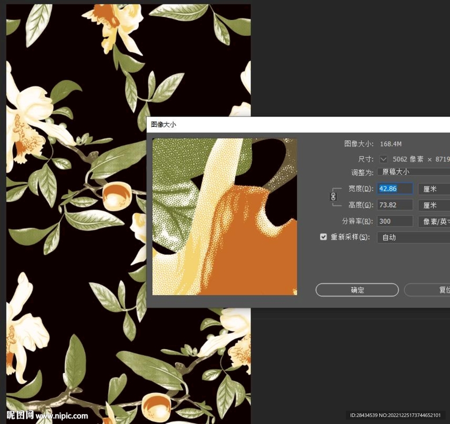450x424 pixels.
Task: Click the 高度(G) height label
Action: coord(361,205)
